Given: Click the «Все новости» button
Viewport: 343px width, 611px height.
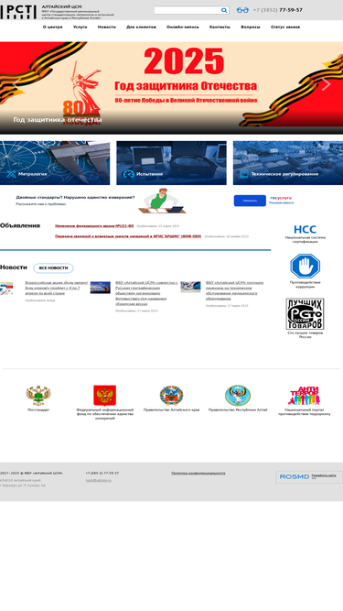Looking at the screenshot, I should [53, 268].
